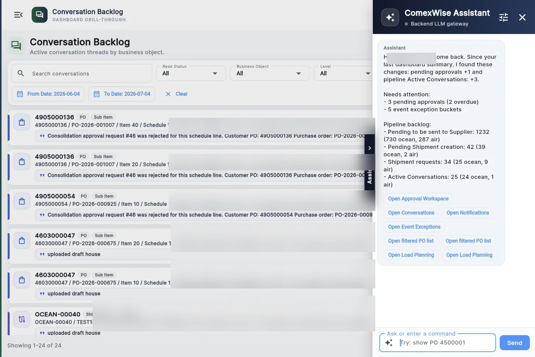Screen dimensions: 535x357
Task: Collapse assistant panel with chevron handle
Action: pos(370,148)
